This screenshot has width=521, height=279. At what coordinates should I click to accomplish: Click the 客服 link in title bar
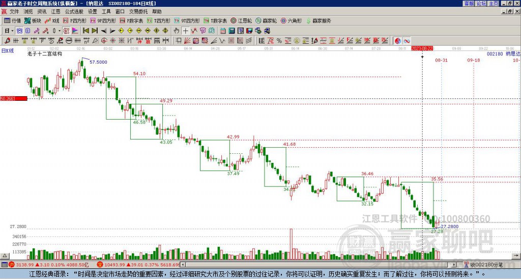tap(469, 4)
